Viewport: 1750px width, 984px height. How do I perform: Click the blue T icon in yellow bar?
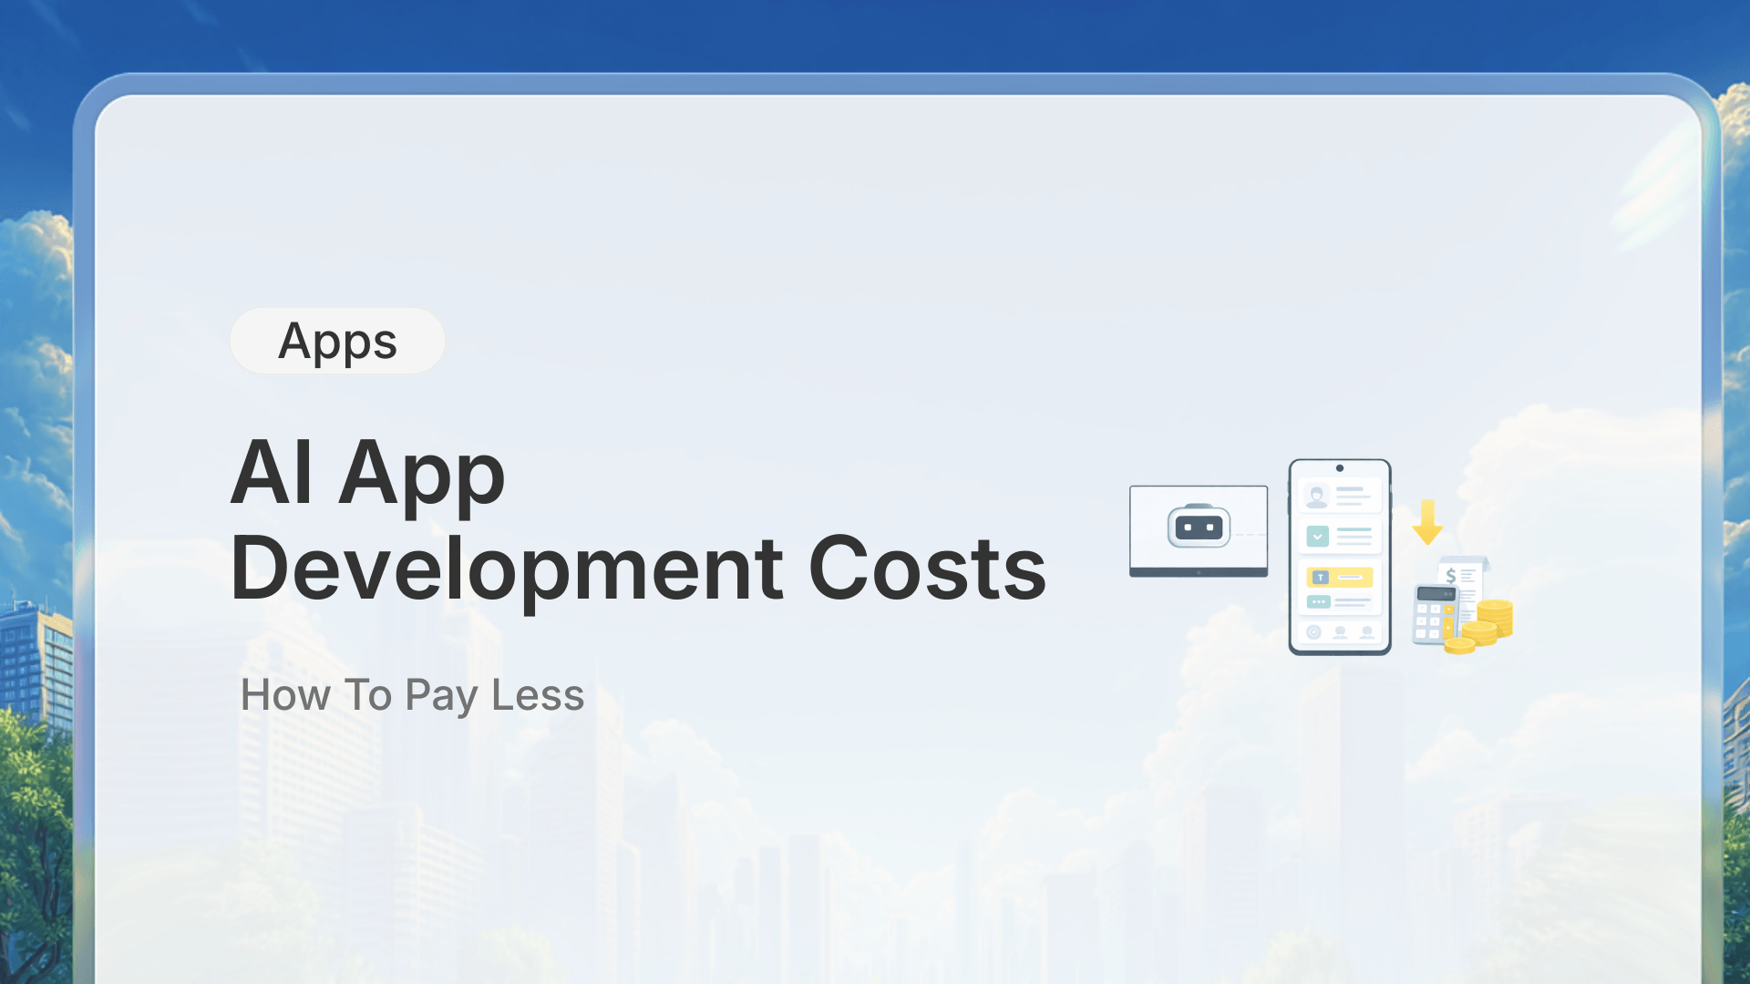pyautogui.click(x=1320, y=577)
